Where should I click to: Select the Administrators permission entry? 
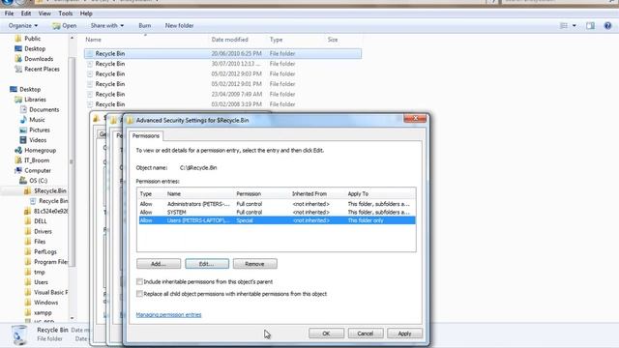click(x=277, y=204)
